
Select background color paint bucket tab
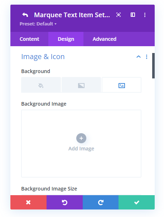point(41,85)
